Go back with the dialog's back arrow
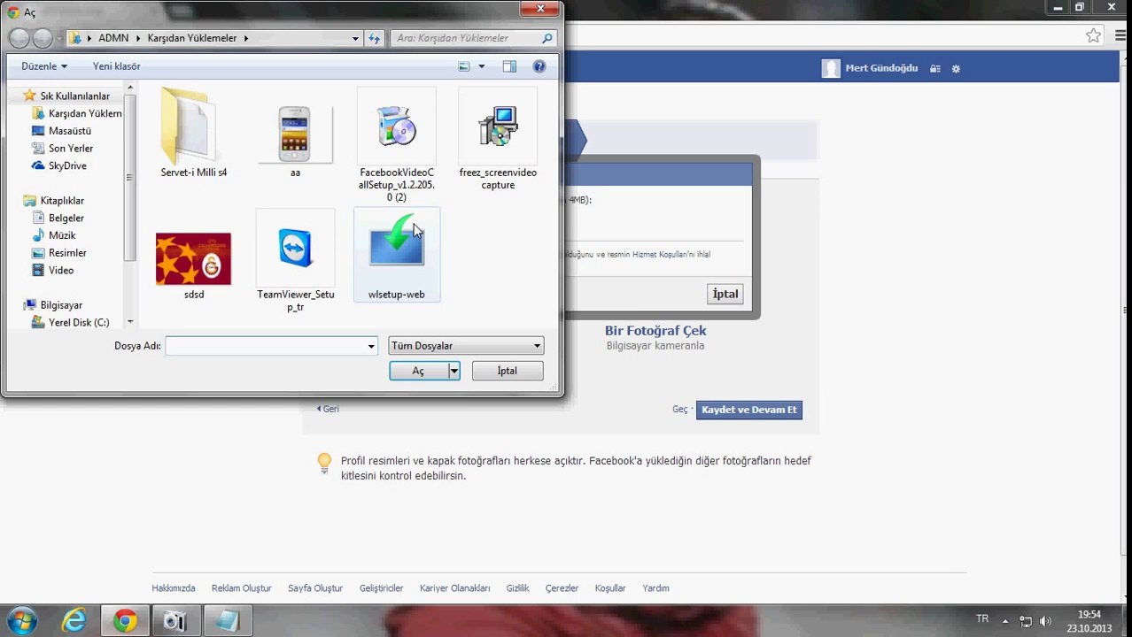 point(19,38)
